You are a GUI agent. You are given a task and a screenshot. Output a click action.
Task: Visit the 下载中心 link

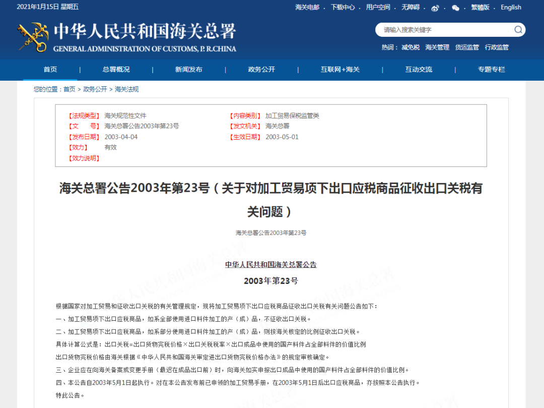pyautogui.click(x=343, y=8)
